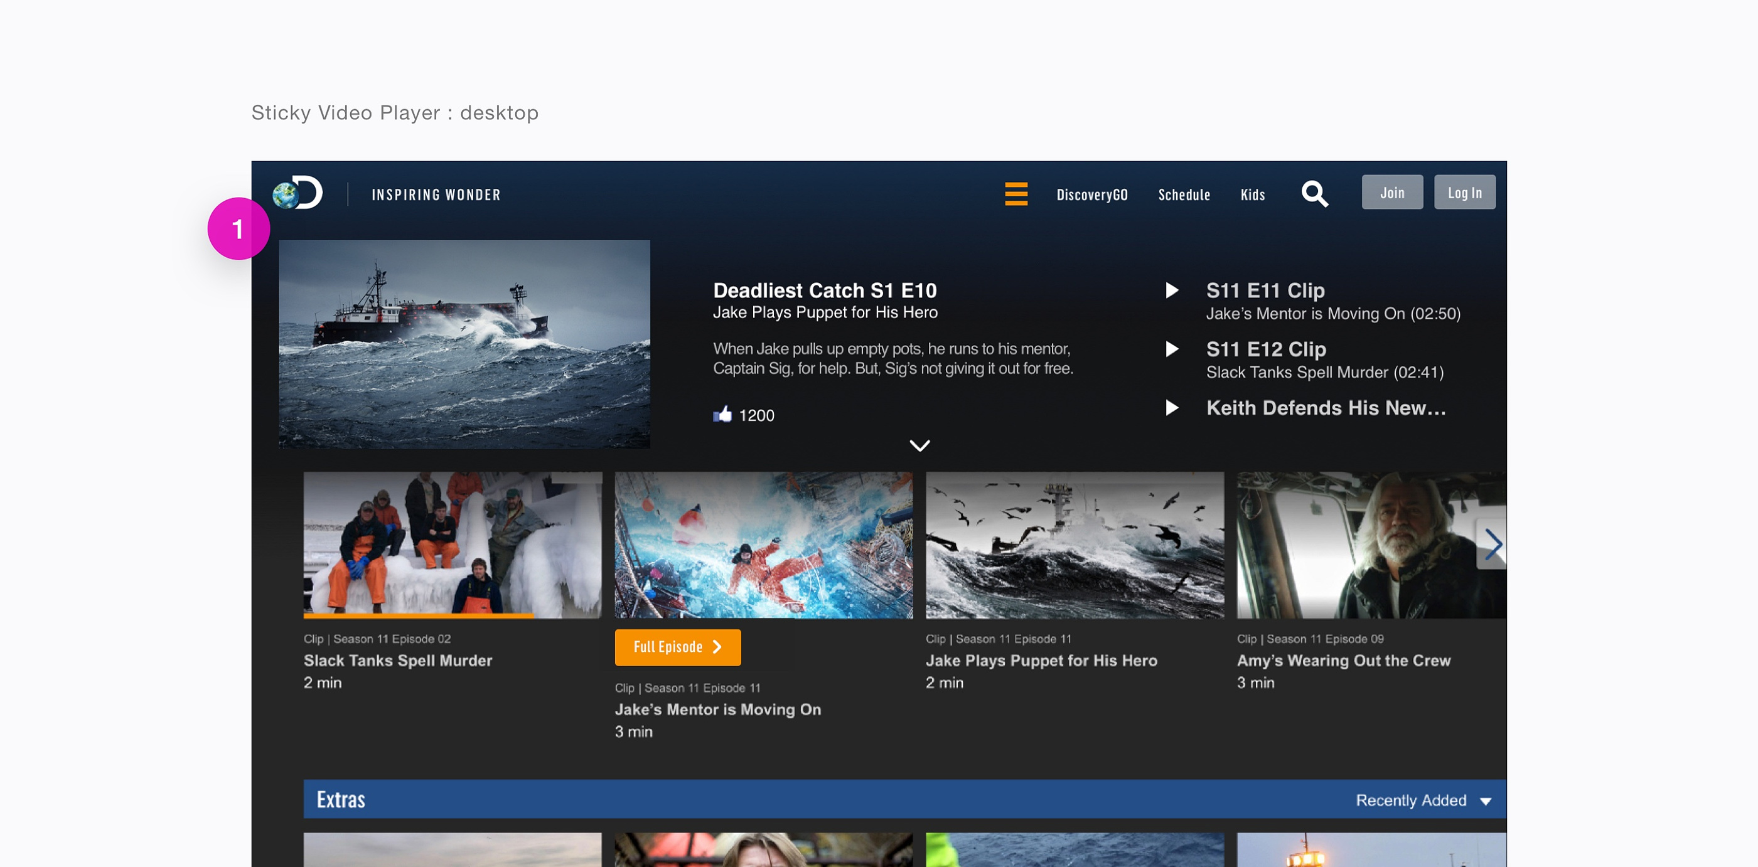Open Recently Added sort dropdown

pyautogui.click(x=1423, y=800)
